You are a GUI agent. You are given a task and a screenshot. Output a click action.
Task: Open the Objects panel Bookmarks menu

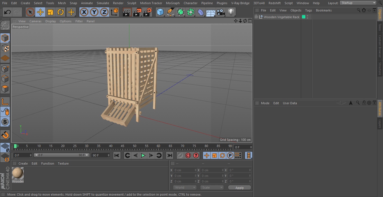324,10
